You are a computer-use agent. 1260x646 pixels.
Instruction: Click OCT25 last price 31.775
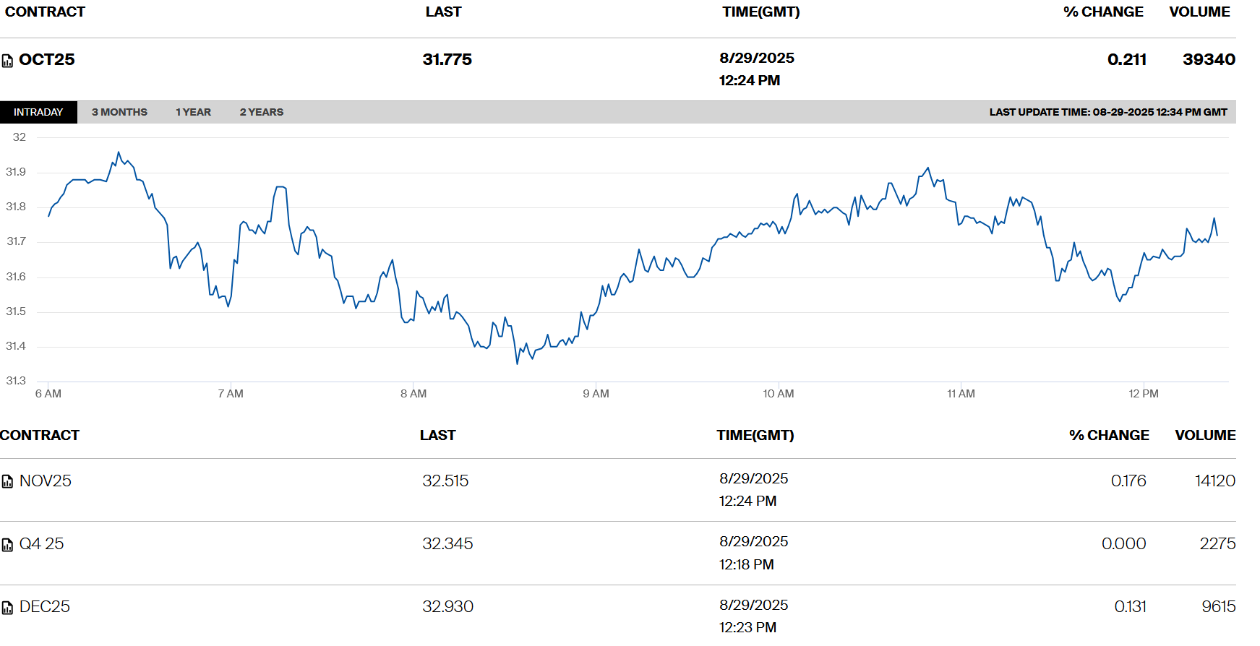tap(447, 59)
